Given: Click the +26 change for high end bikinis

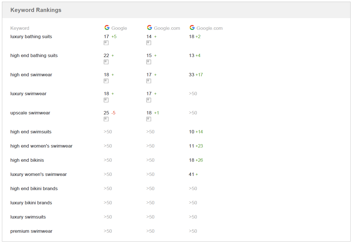Looking at the screenshot, I should [199, 160].
